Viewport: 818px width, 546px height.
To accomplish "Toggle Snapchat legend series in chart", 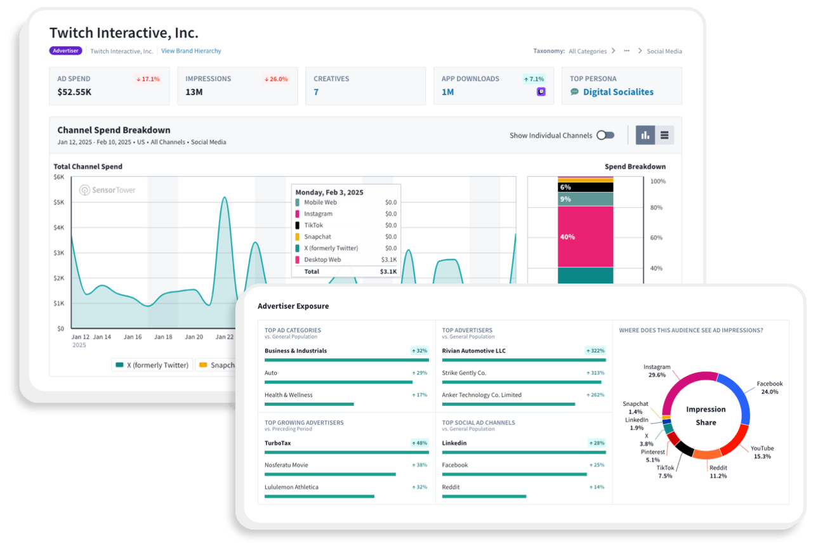I will point(214,365).
